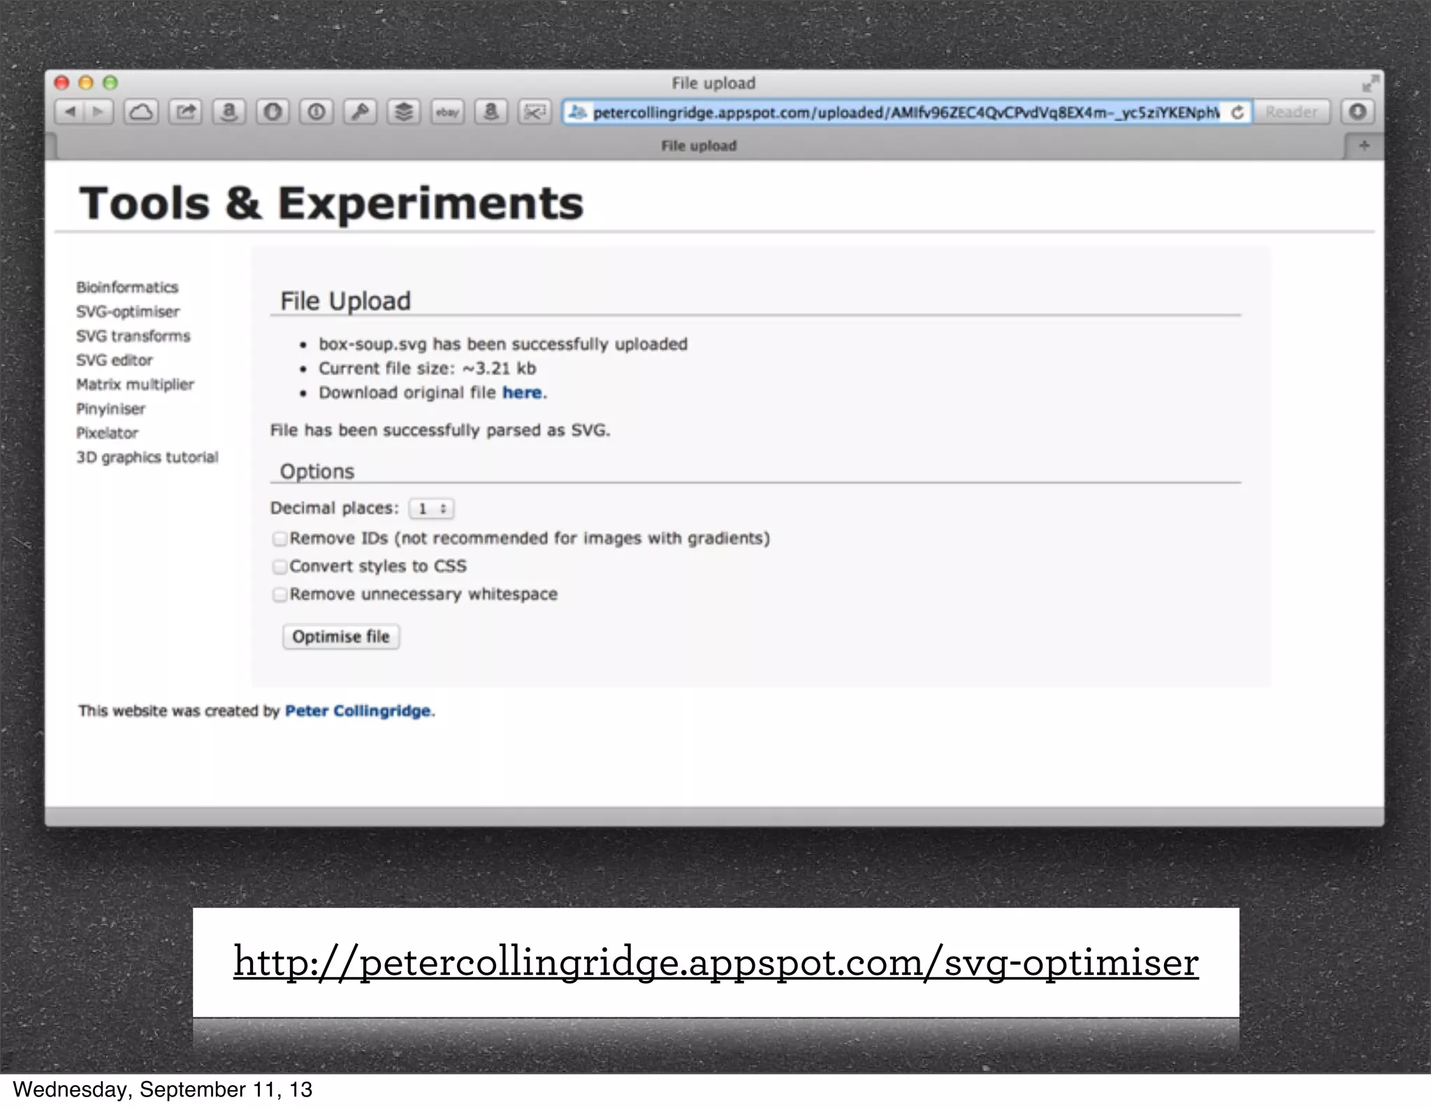Image resolution: width=1431 pixels, height=1109 pixels.
Task: Open the Peter Collingridge footer link
Action: [358, 711]
